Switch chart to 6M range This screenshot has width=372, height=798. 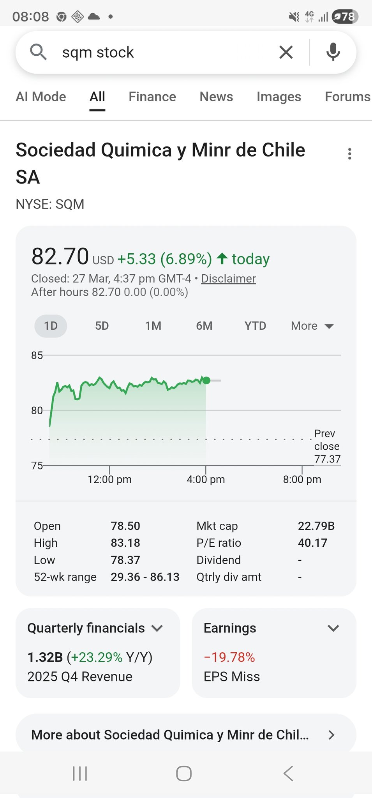coord(204,326)
